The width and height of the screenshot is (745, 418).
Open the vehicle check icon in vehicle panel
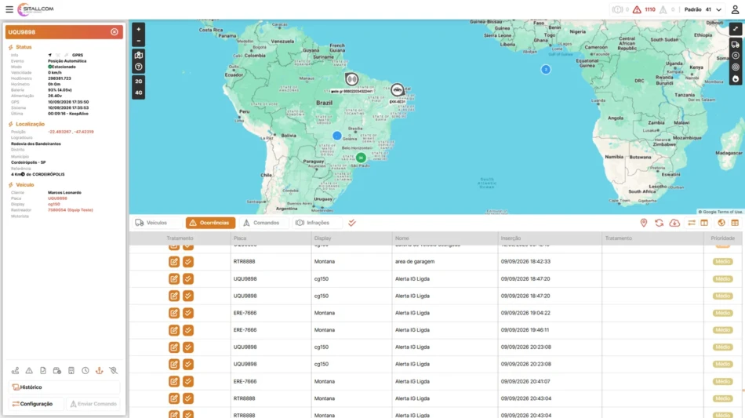coord(57,370)
